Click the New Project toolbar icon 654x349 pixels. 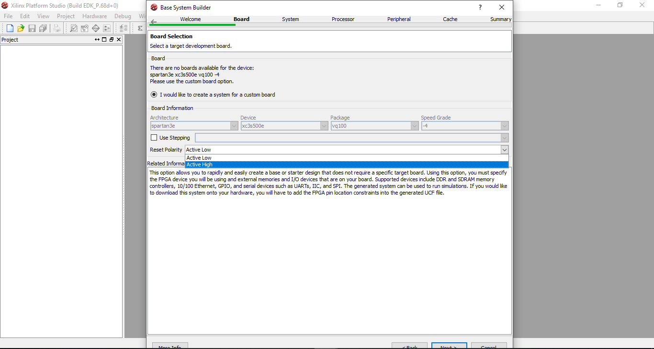point(10,28)
